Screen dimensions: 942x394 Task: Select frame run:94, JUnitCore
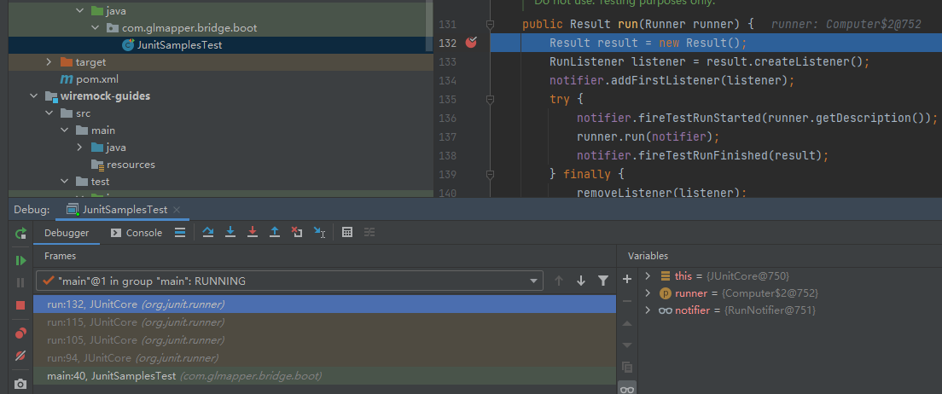coord(325,358)
